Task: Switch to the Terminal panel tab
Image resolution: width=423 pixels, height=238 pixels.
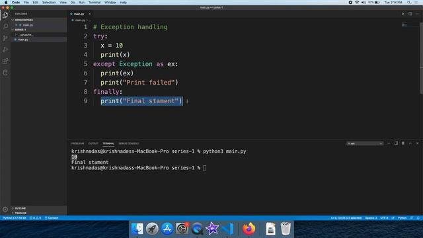Action: [x=108, y=143]
